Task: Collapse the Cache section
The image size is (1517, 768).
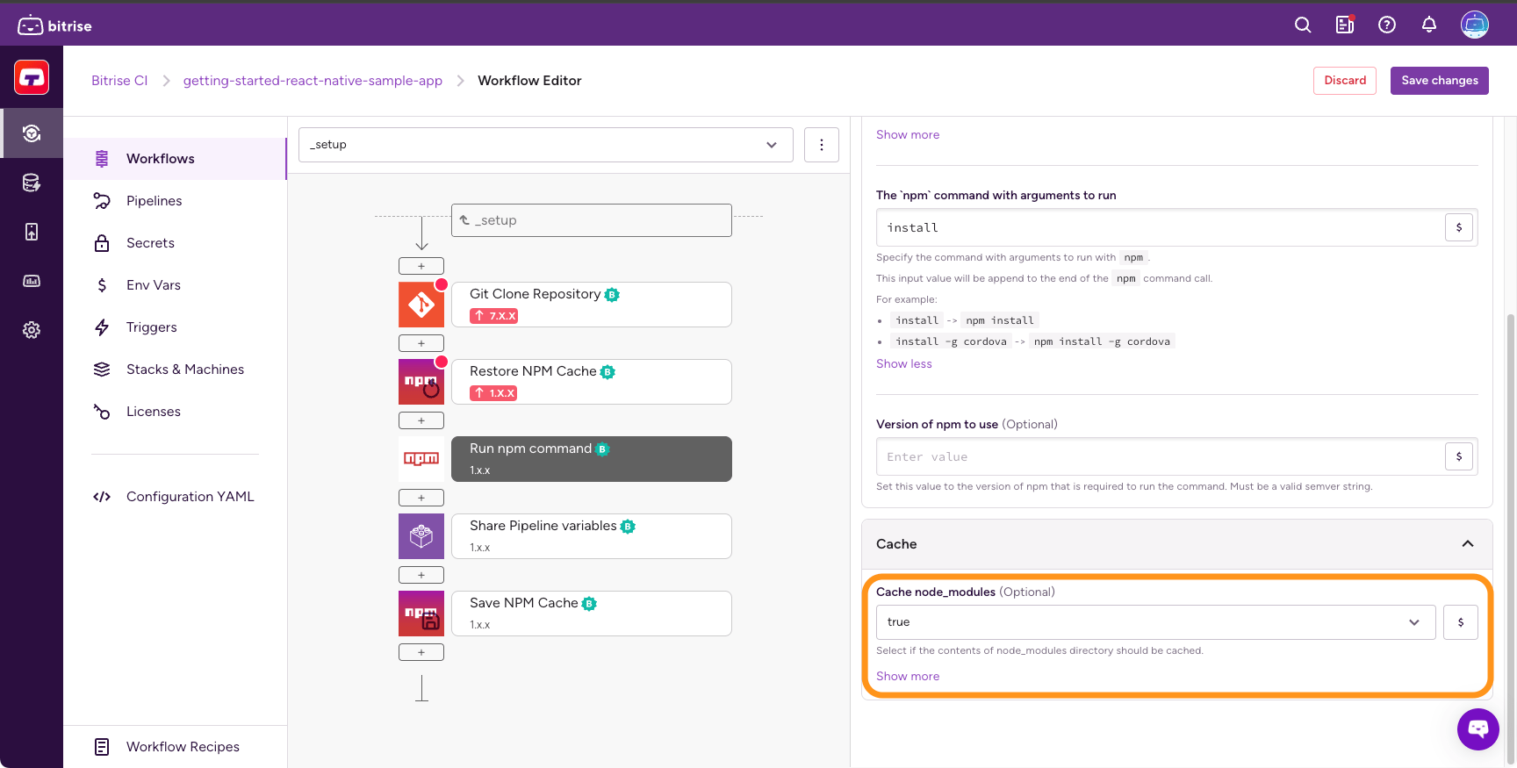Action: tap(1467, 544)
